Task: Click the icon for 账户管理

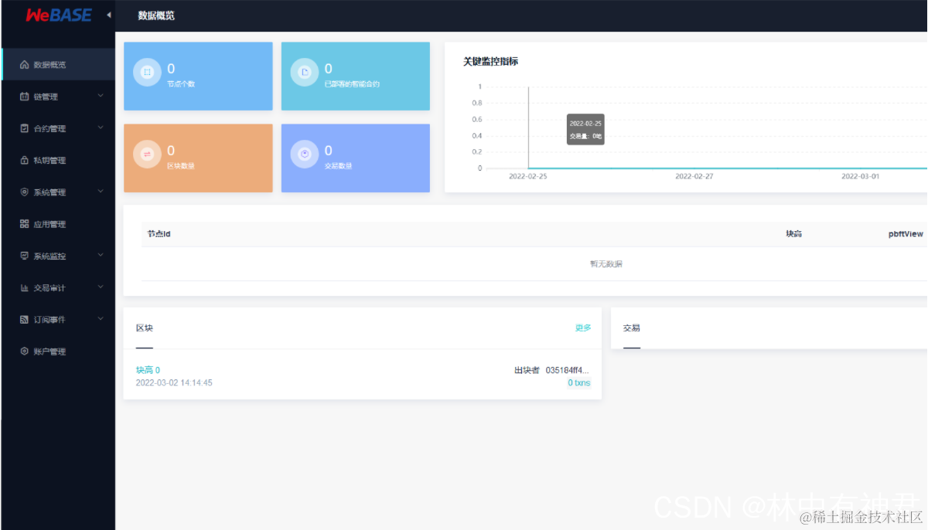Action: [24, 352]
